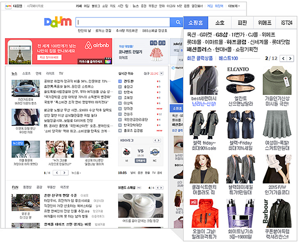Go to previous page of shopping panel
The height and width of the screenshot is (245, 303).
[x=284, y=59]
